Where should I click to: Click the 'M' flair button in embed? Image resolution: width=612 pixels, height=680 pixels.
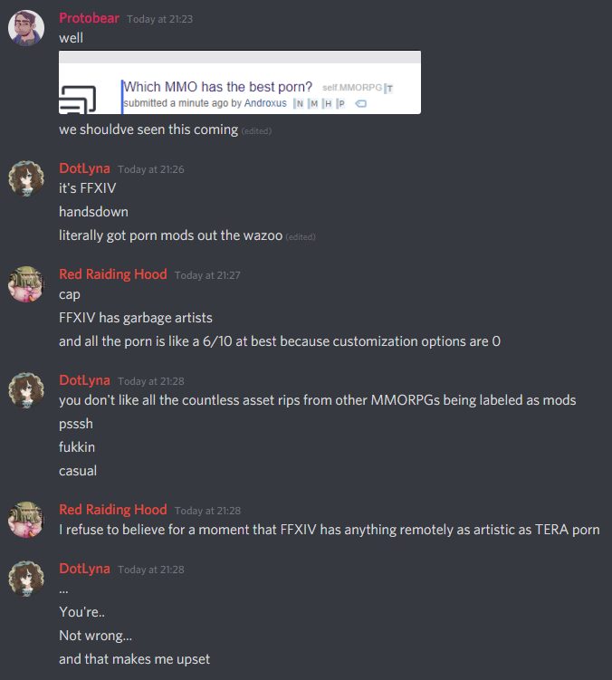(x=313, y=103)
